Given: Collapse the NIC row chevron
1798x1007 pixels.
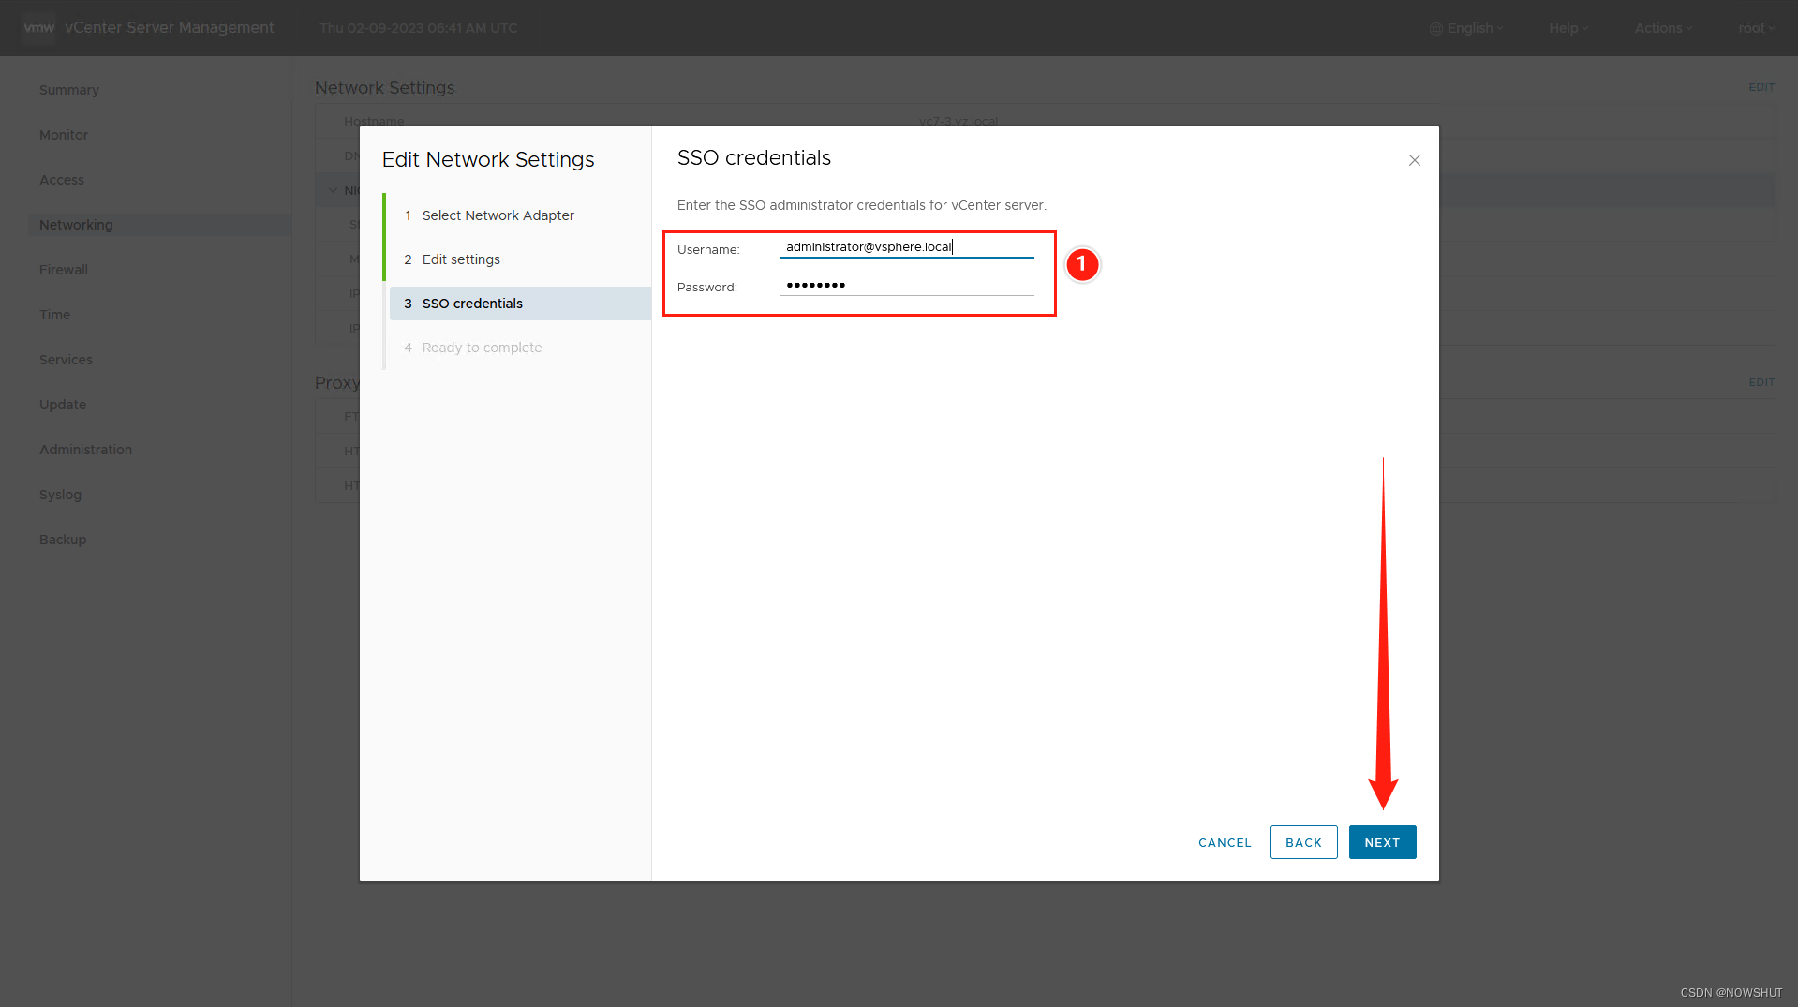Looking at the screenshot, I should [333, 190].
